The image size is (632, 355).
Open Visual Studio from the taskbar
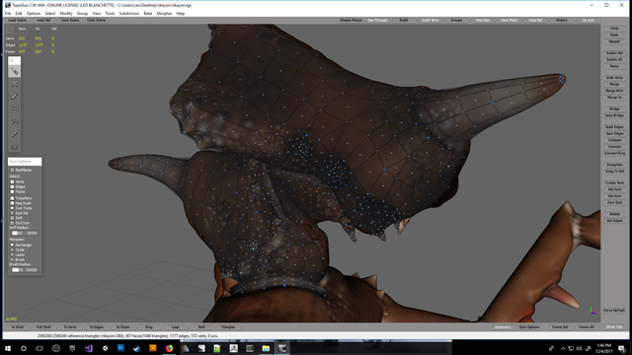pyautogui.click(x=88, y=348)
